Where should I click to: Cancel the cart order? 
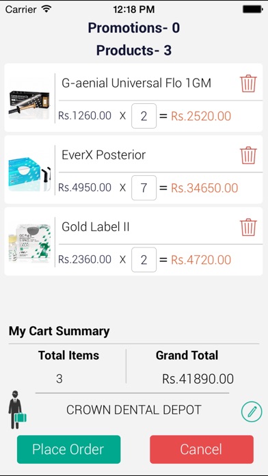click(202, 449)
